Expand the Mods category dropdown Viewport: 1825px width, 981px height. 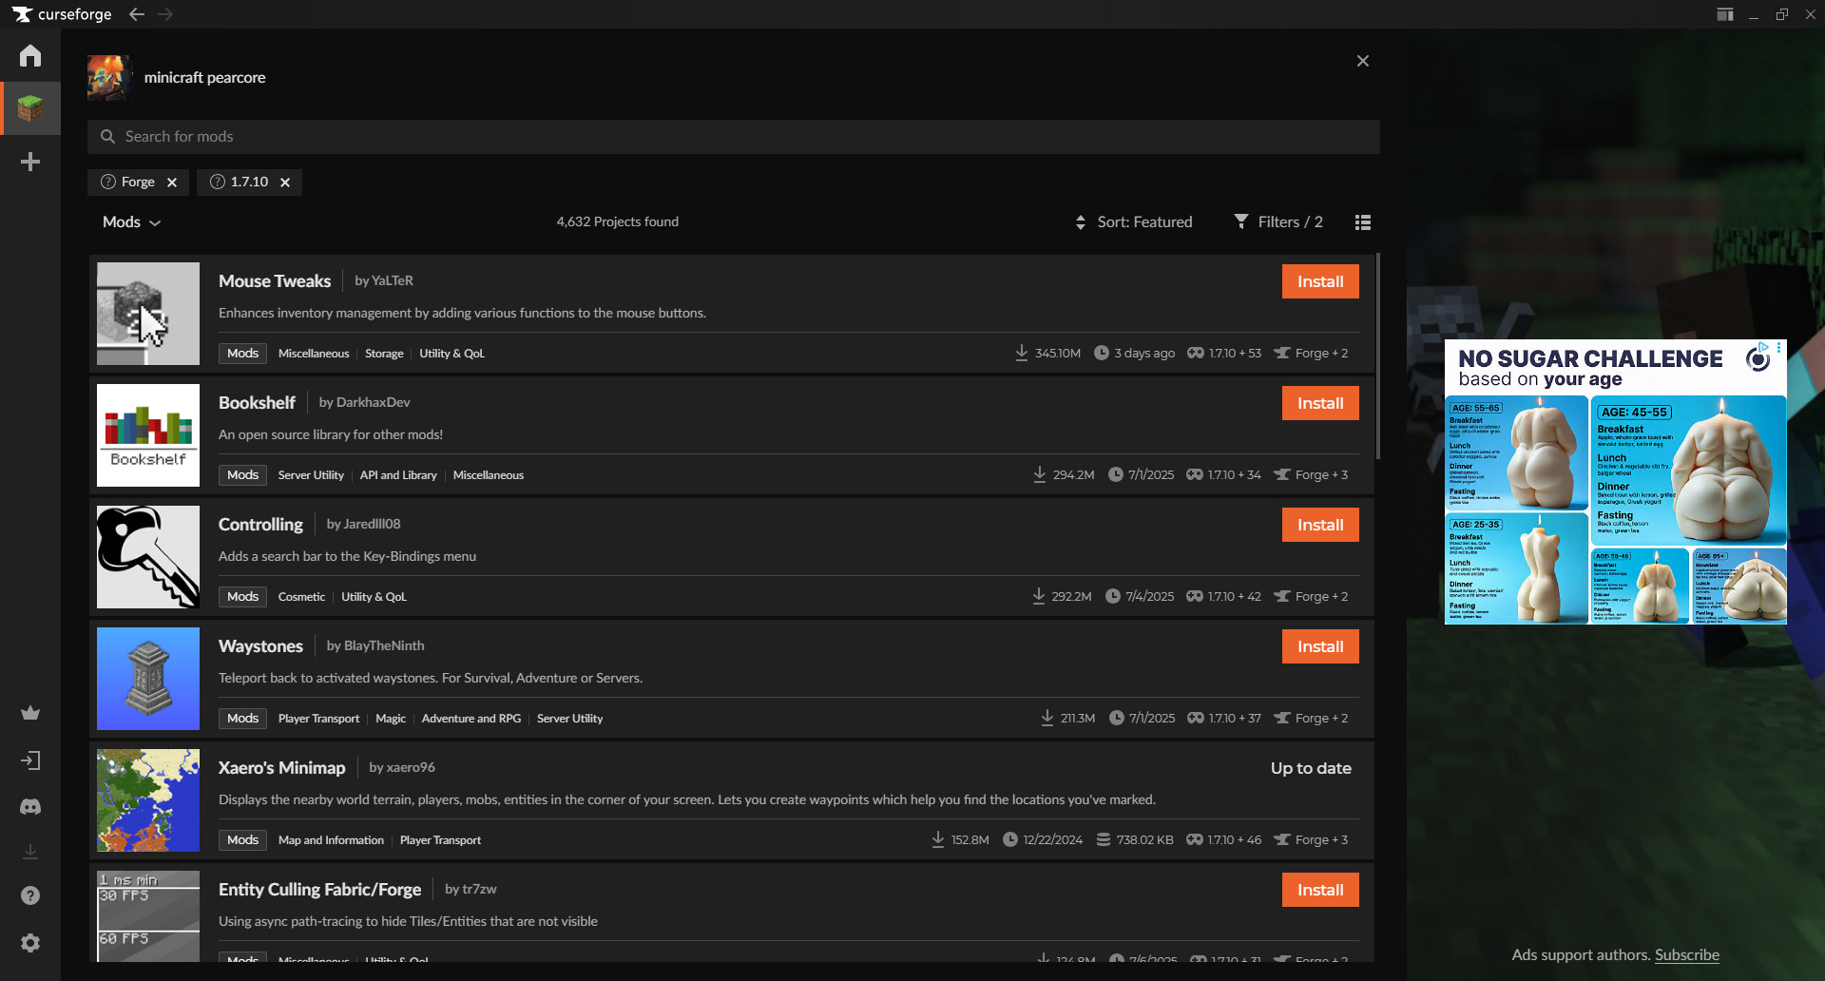tap(132, 222)
